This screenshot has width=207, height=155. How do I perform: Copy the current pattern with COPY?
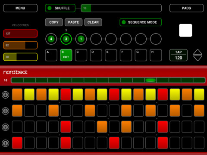(54, 22)
